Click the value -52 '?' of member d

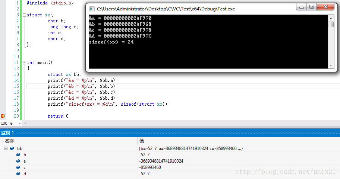point(145,173)
